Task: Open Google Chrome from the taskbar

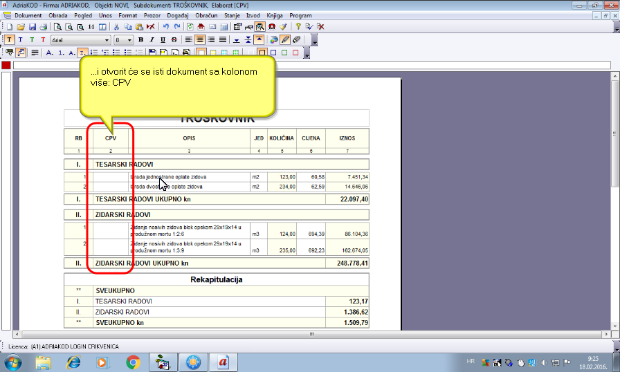Action: (134, 362)
